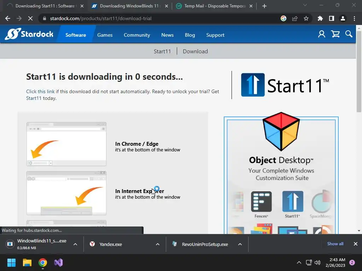The width and height of the screenshot is (362, 271).
Task: Open the tab search dropdown chevron
Action: tap(305, 5)
